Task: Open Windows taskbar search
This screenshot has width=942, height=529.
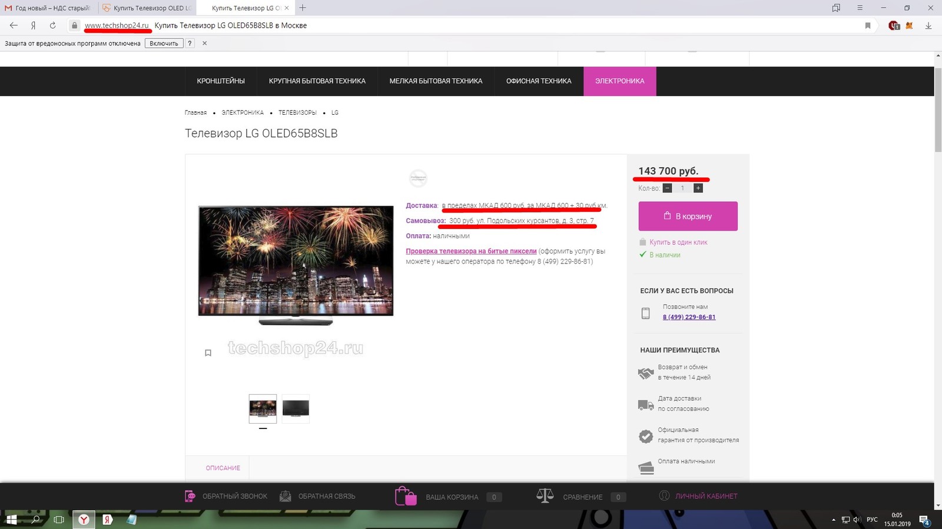Action: [35, 520]
